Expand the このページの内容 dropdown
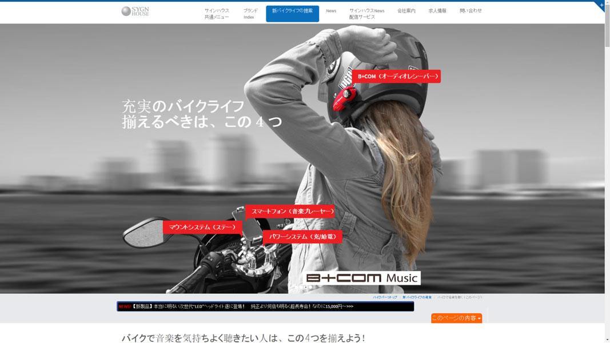The image size is (610, 343). (x=456, y=318)
